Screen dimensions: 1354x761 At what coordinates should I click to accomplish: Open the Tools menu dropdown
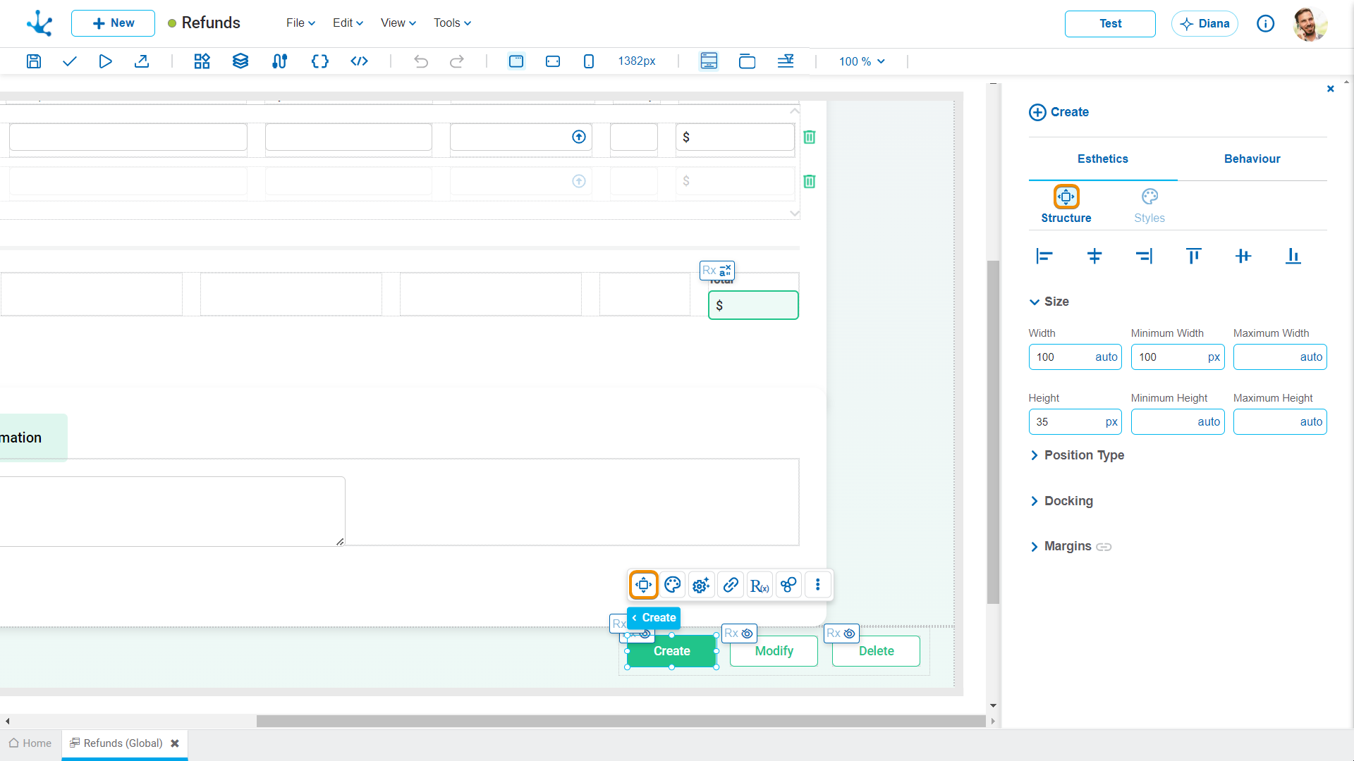point(452,23)
